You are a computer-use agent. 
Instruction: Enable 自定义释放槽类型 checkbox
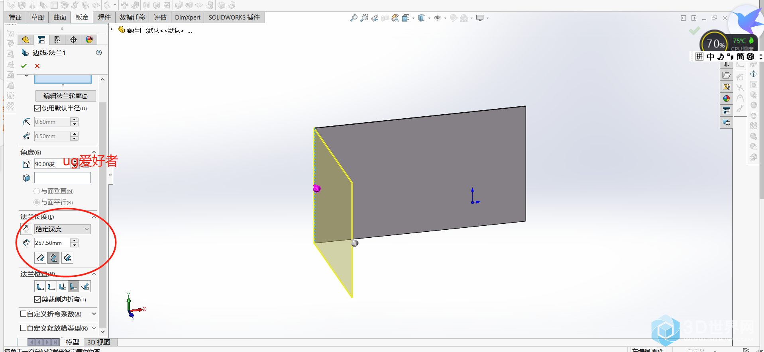click(24, 328)
